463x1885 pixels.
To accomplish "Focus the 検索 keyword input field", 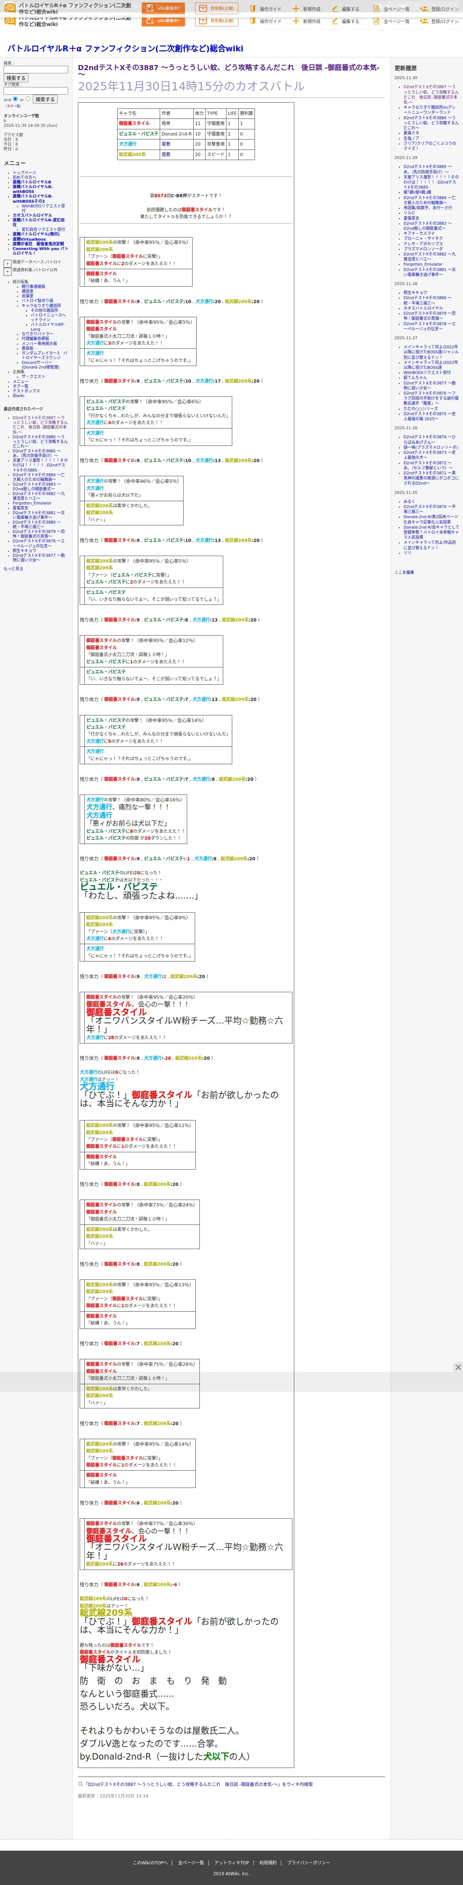I will (x=36, y=70).
